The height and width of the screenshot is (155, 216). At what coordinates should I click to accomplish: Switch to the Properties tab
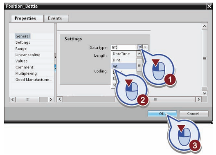(x=27, y=18)
